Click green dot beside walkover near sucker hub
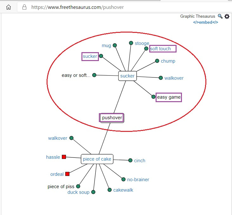Screen dimensions: 232x215 [x=161, y=78]
